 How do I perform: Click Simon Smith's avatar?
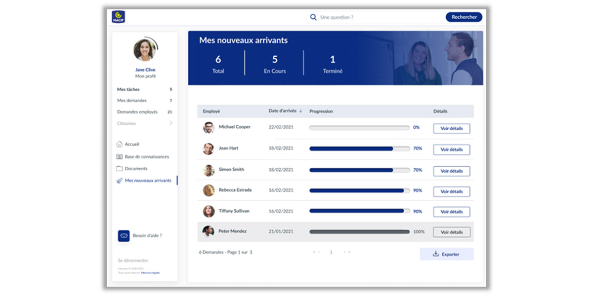209,170
